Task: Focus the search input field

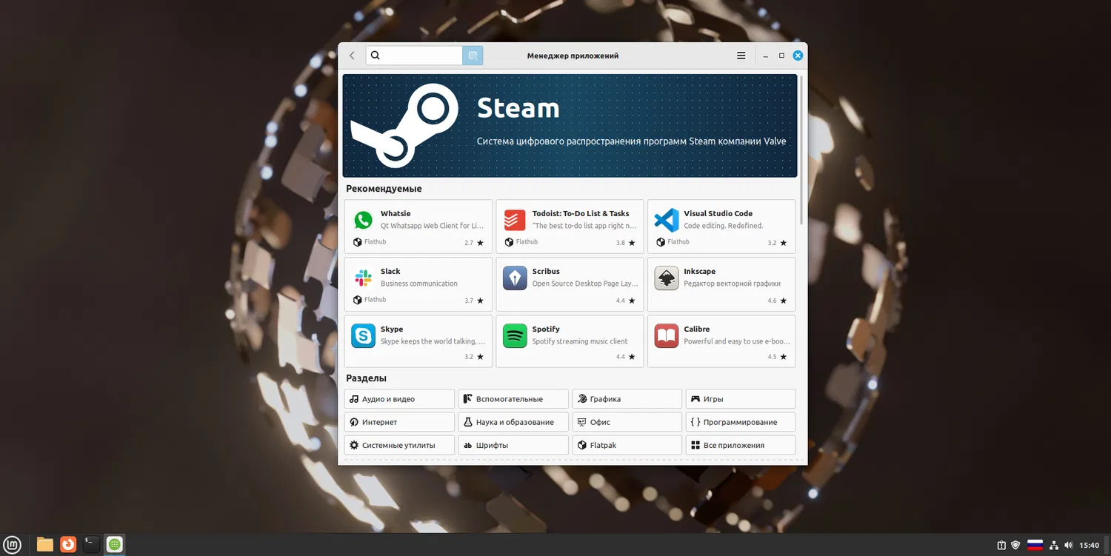Action: tap(414, 56)
